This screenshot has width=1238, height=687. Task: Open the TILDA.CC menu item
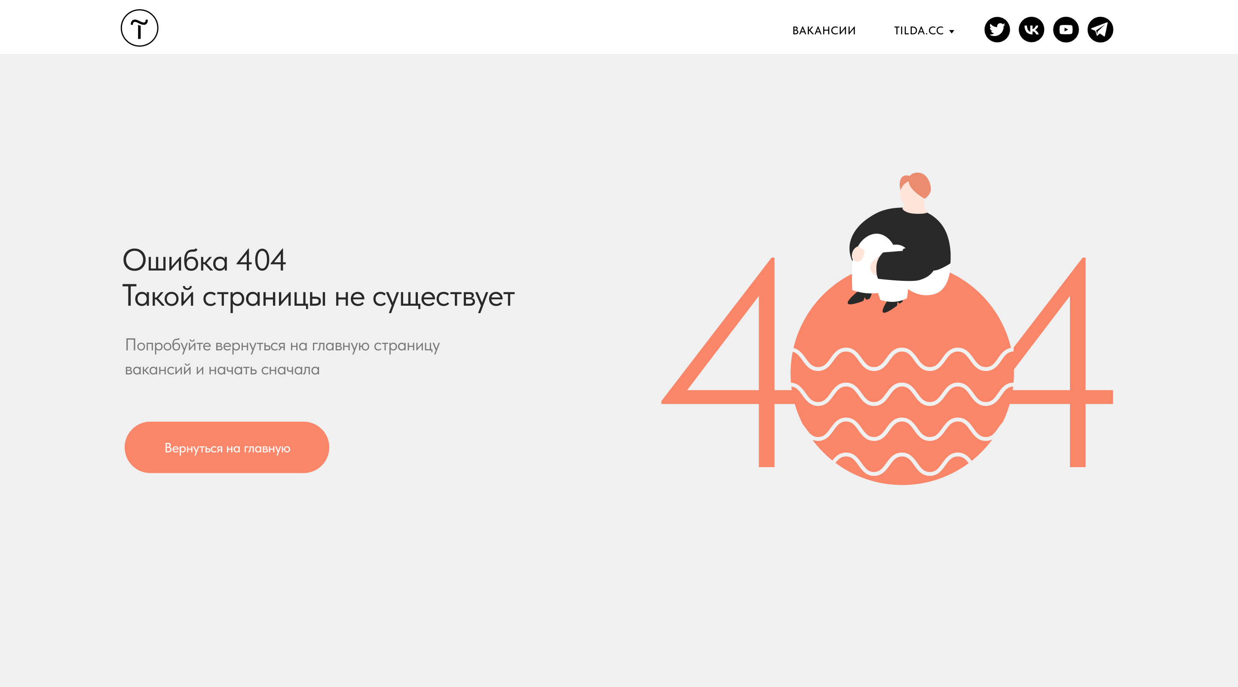pyautogui.click(x=919, y=31)
